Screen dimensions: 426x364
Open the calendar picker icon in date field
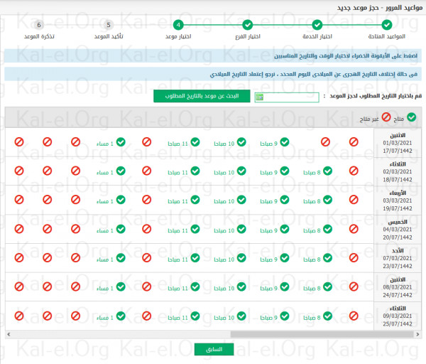click(259, 97)
